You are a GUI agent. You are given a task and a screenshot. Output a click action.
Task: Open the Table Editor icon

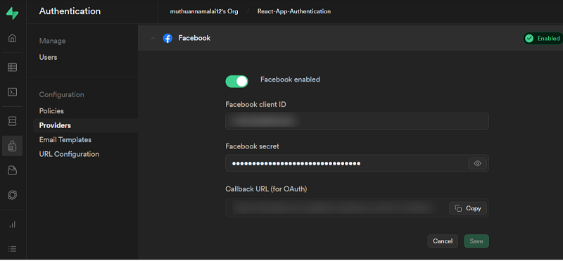[x=12, y=67]
